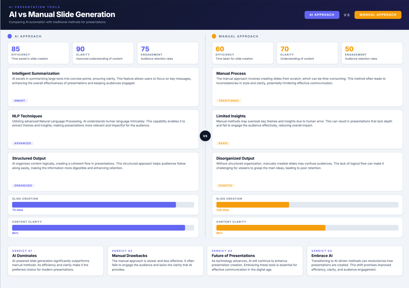
Task: Click the Manual Drawbacks verdict title
Action: pos(130,256)
